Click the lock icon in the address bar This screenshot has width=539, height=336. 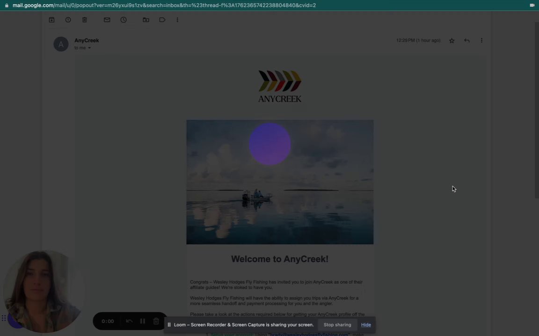pyautogui.click(x=7, y=5)
